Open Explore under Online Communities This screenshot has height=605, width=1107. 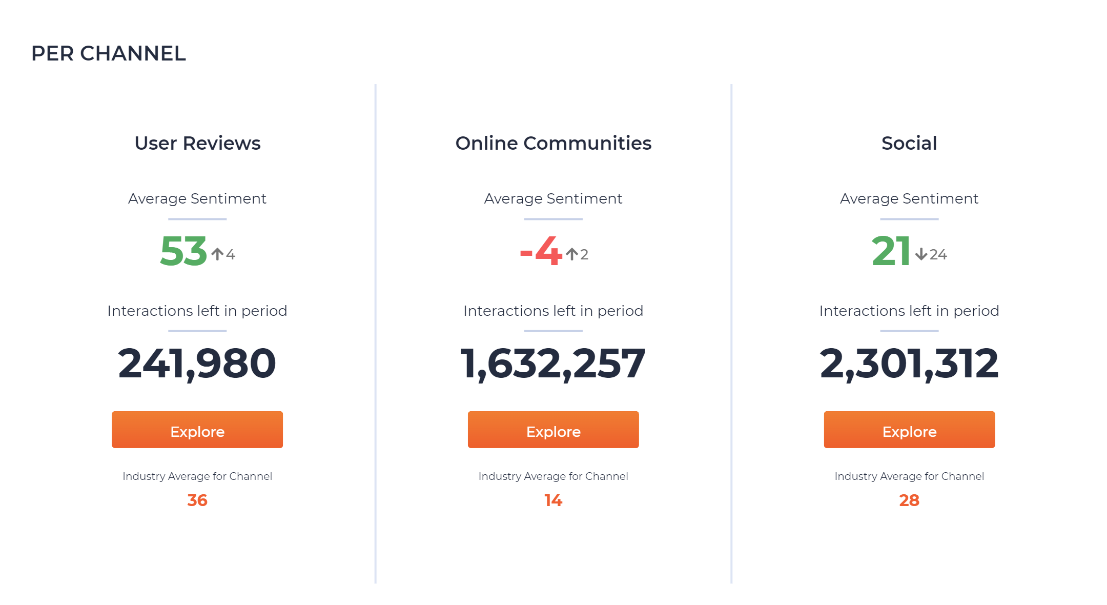553,430
